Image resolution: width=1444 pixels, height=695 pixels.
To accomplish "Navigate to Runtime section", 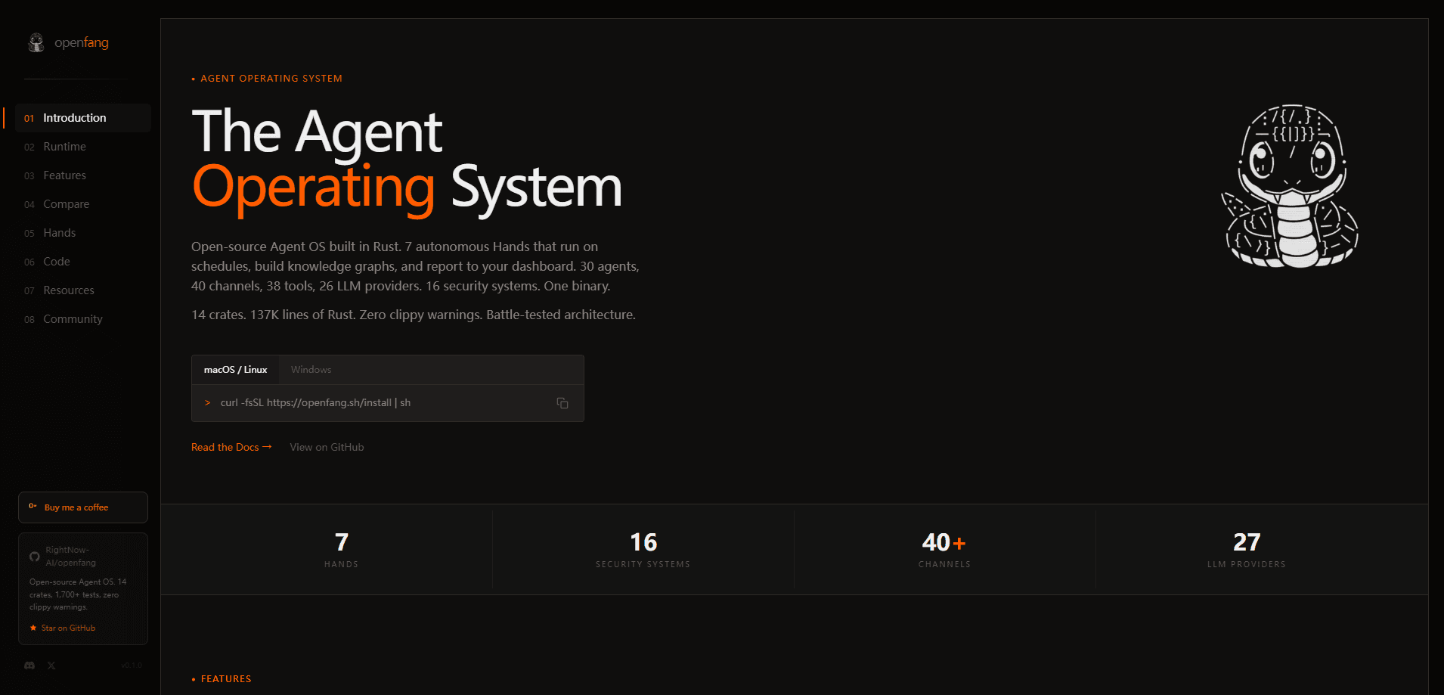I will pos(83,147).
